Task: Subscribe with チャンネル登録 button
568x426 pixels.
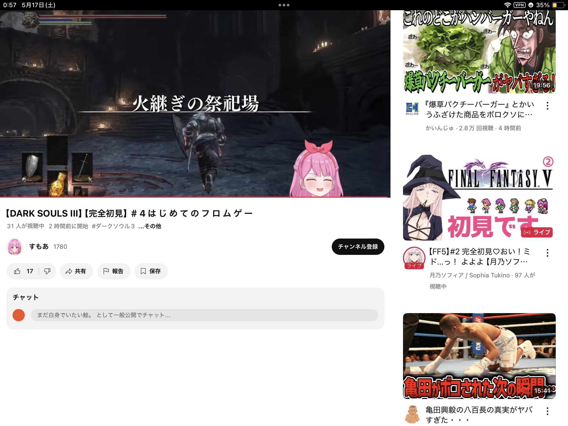Action: [358, 246]
